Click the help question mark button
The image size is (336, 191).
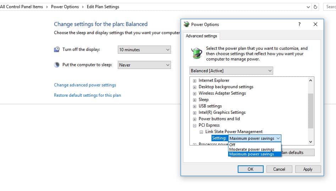[299, 25]
